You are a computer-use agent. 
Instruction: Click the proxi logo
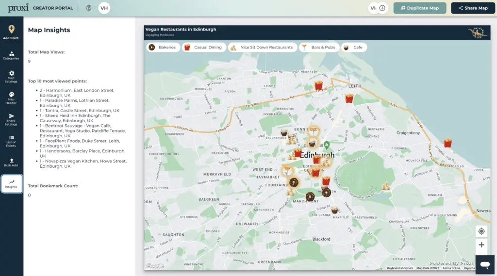coord(18,8)
